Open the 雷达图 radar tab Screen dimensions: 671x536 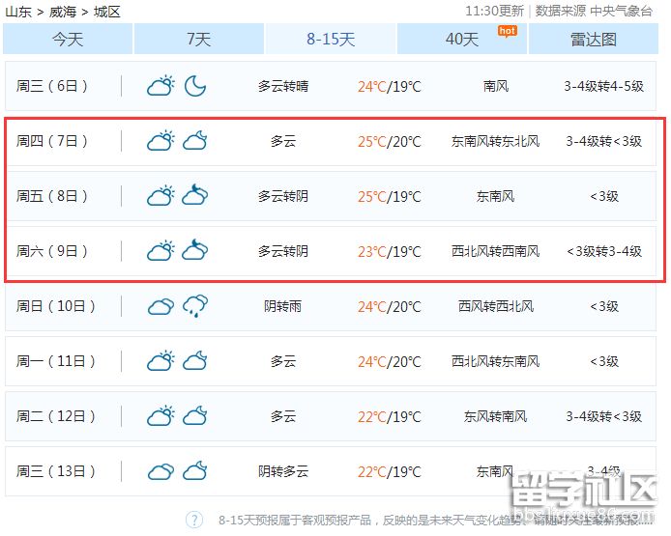(x=594, y=40)
